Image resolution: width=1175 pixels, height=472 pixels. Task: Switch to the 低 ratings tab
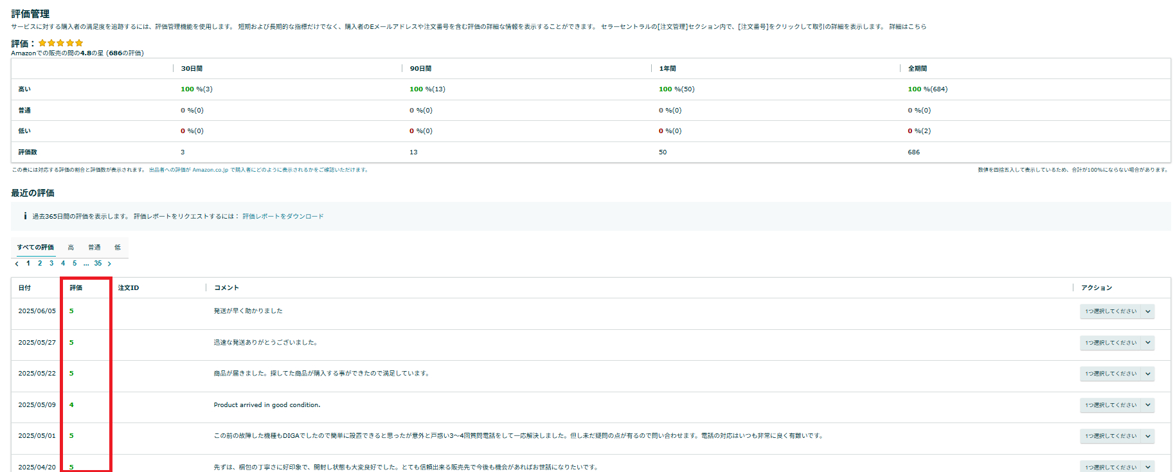118,248
